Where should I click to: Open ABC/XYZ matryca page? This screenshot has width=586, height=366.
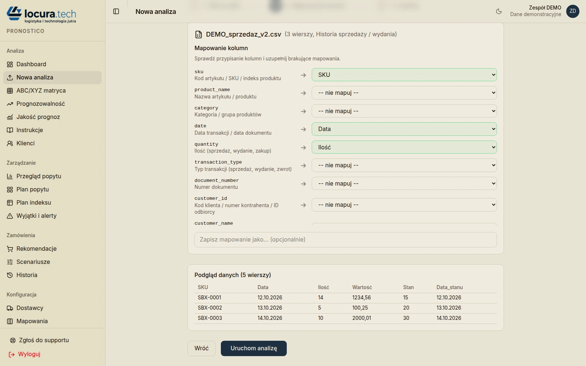[x=52, y=91]
